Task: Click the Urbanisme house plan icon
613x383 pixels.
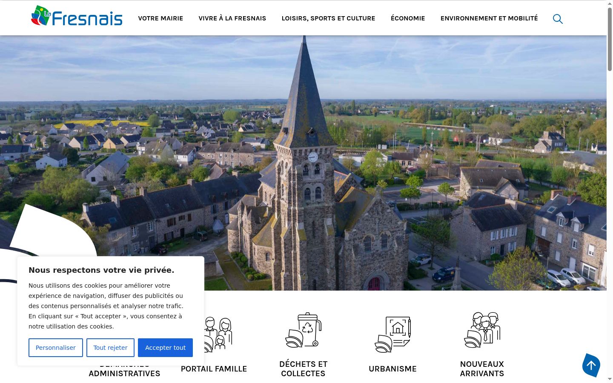Action: (x=392, y=334)
